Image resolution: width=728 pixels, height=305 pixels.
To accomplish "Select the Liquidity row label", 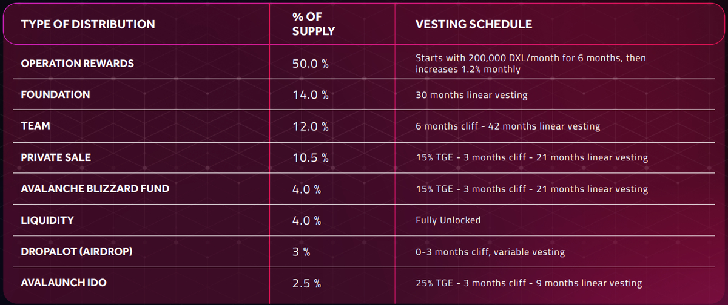I will point(47,220).
